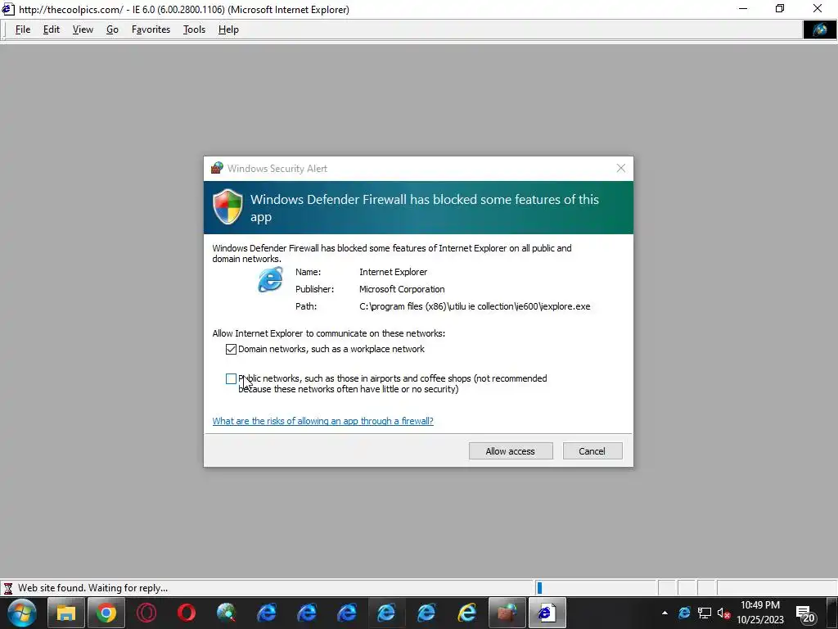
Task: Click the IE page icon in title bar
Action: (8, 9)
